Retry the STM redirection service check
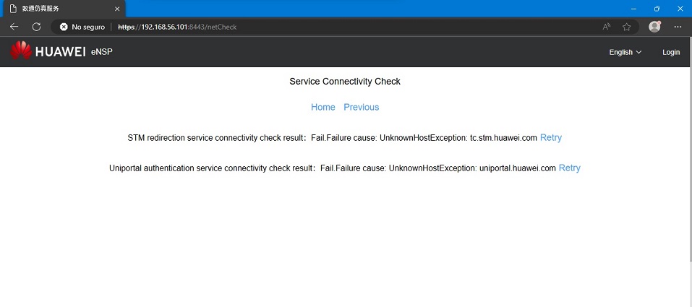This screenshot has width=692, height=307. click(550, 137)
